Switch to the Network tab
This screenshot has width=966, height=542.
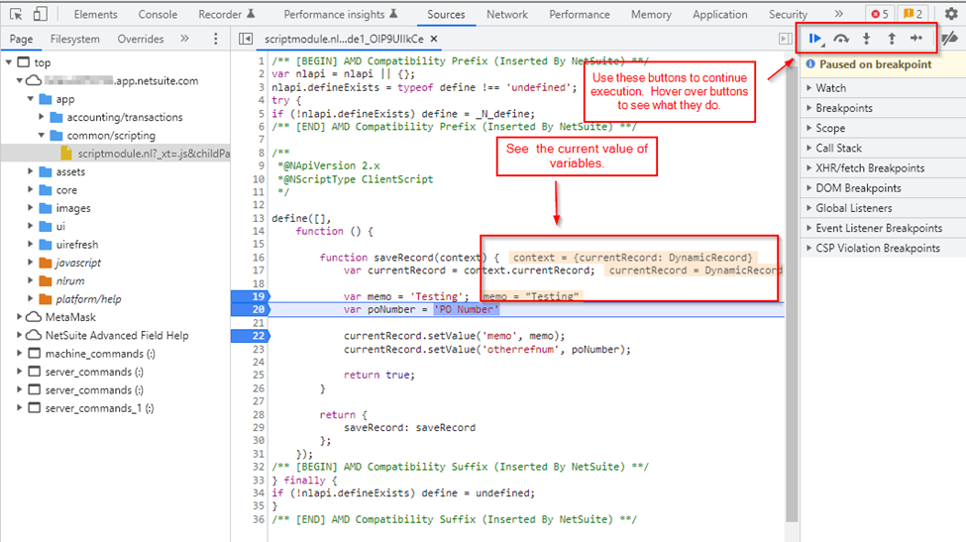coord(507,14)
